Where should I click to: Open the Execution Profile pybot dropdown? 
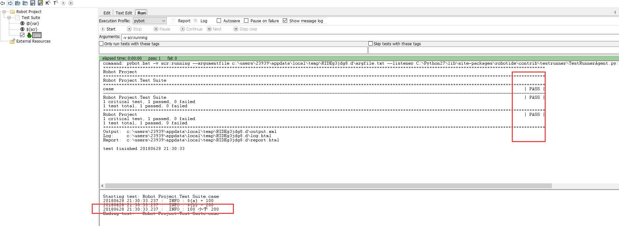tap(150, 21)
